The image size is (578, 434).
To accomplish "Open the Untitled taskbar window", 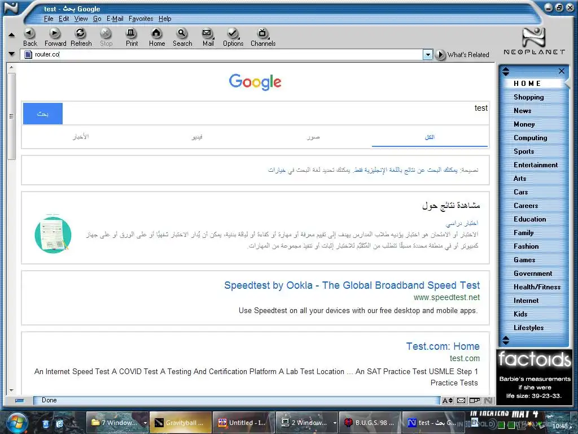I will point(244,423).
